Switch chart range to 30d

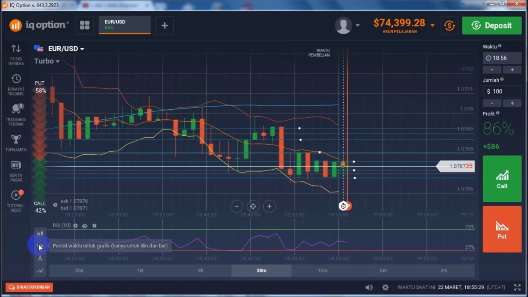coord(79,271)
